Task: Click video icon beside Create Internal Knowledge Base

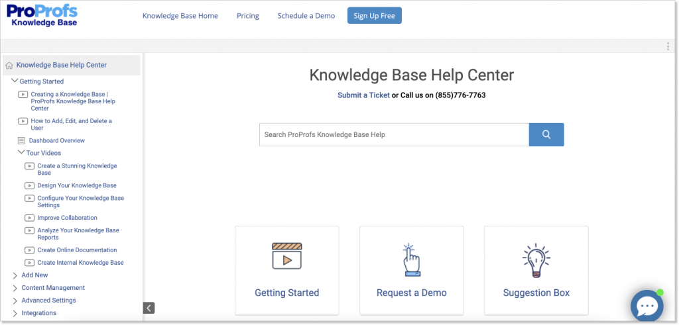Action: (x=29, y=263)
